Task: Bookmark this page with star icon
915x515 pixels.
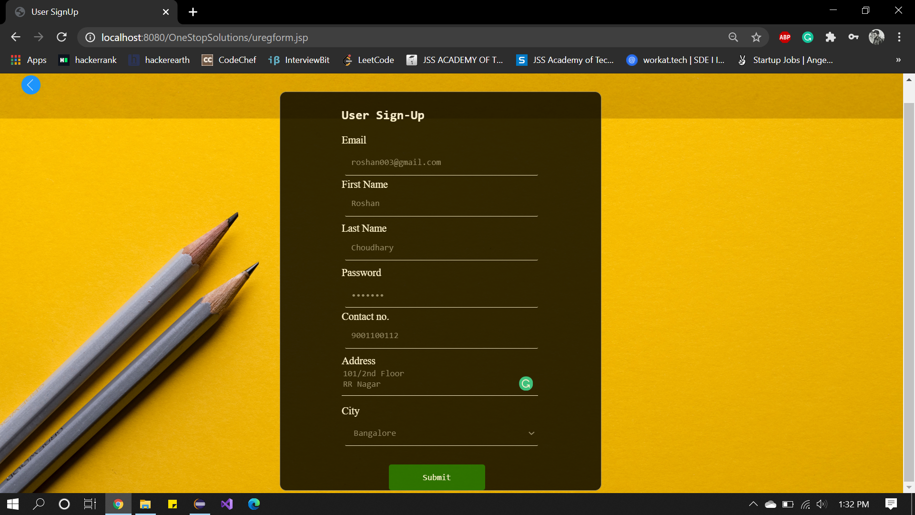Action: tap(756, 37)
